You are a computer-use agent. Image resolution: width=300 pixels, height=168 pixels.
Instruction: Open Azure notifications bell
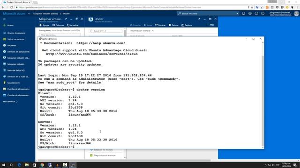(x=244, y=14)
